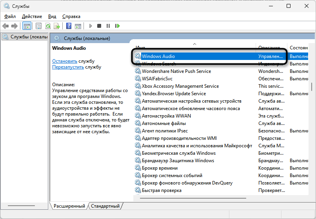Click 'Брандмау...' description cell
This screenshot has height=219, width=316.
click(271, 161)
